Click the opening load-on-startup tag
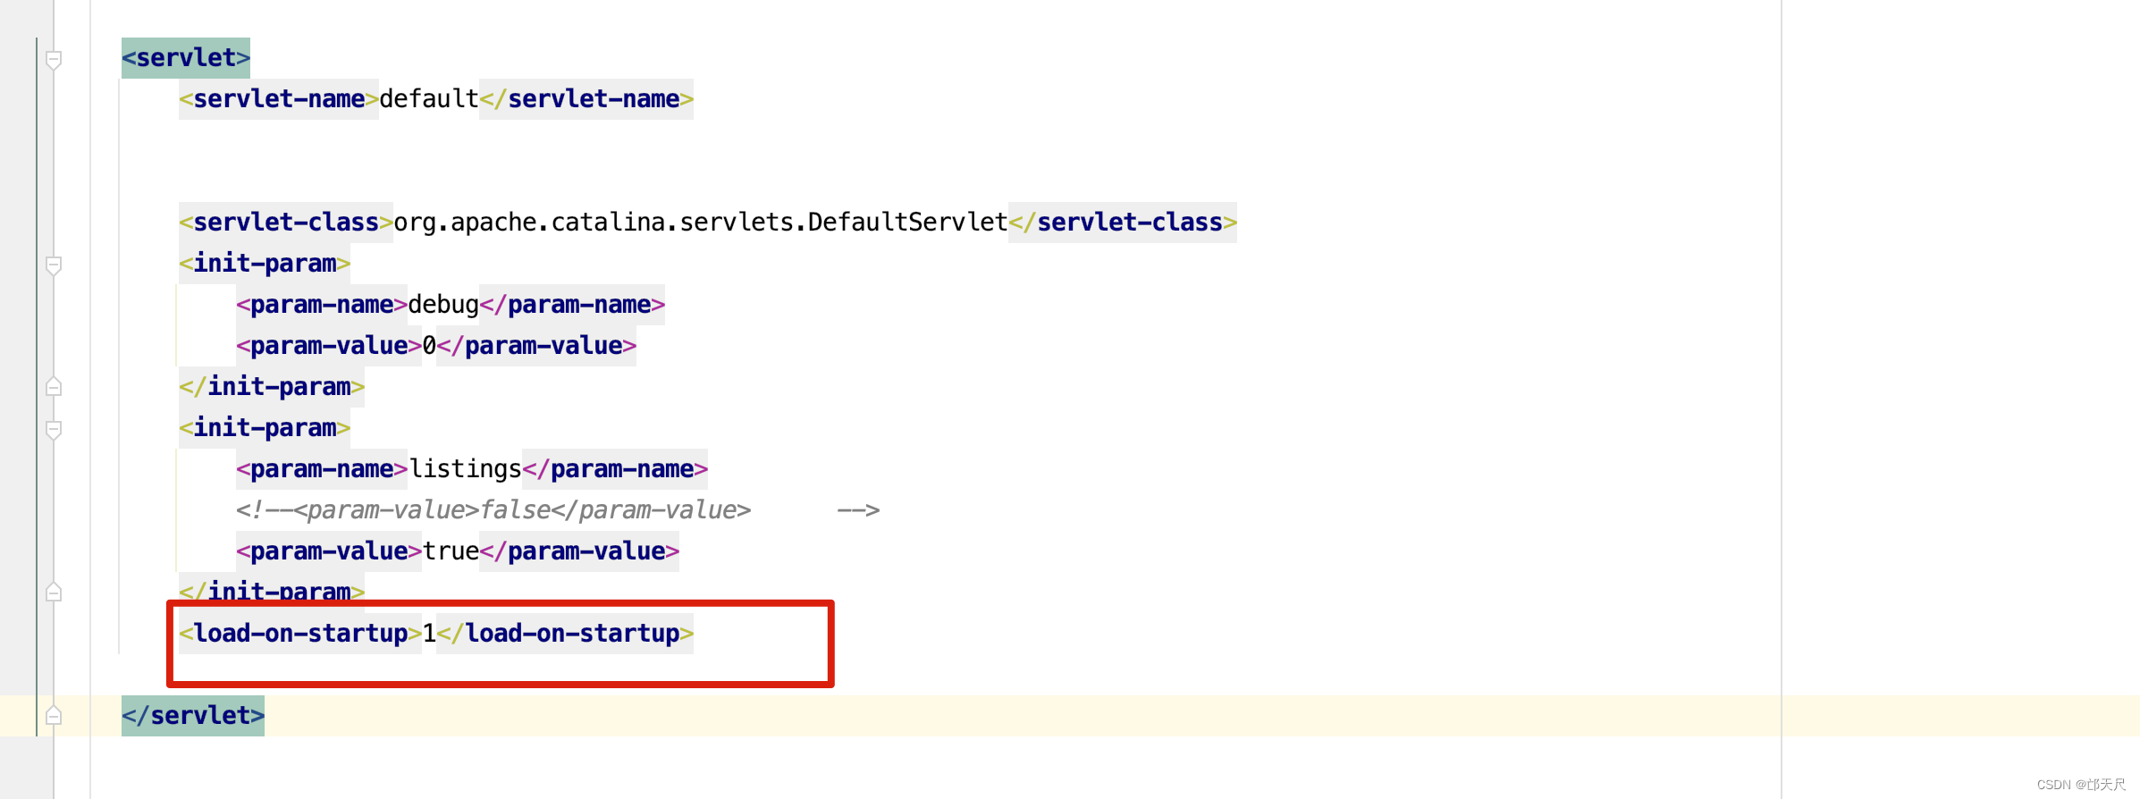The width and height of the screenshot is (2140, 799). (x=300, y=634)
